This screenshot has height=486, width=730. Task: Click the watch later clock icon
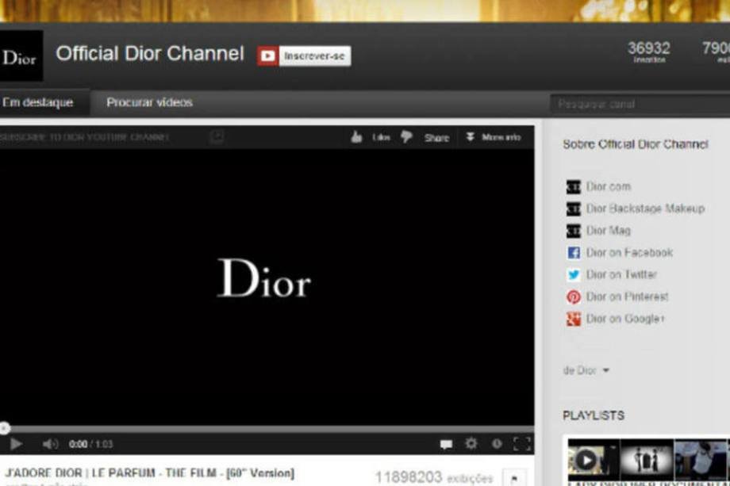click(x=497, y=444)
